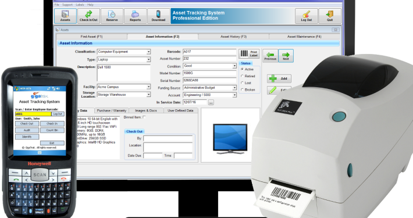413x218 pixels.
Task: Select the Retired status radio button
Action: [243, 76]
